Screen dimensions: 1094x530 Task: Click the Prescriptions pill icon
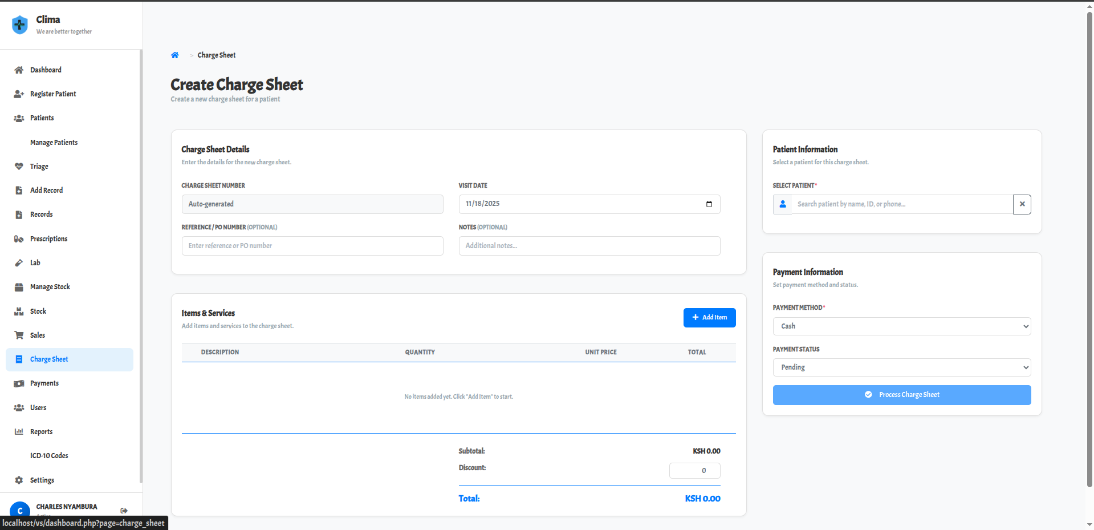pyautogui.click(x=19, y=238)
